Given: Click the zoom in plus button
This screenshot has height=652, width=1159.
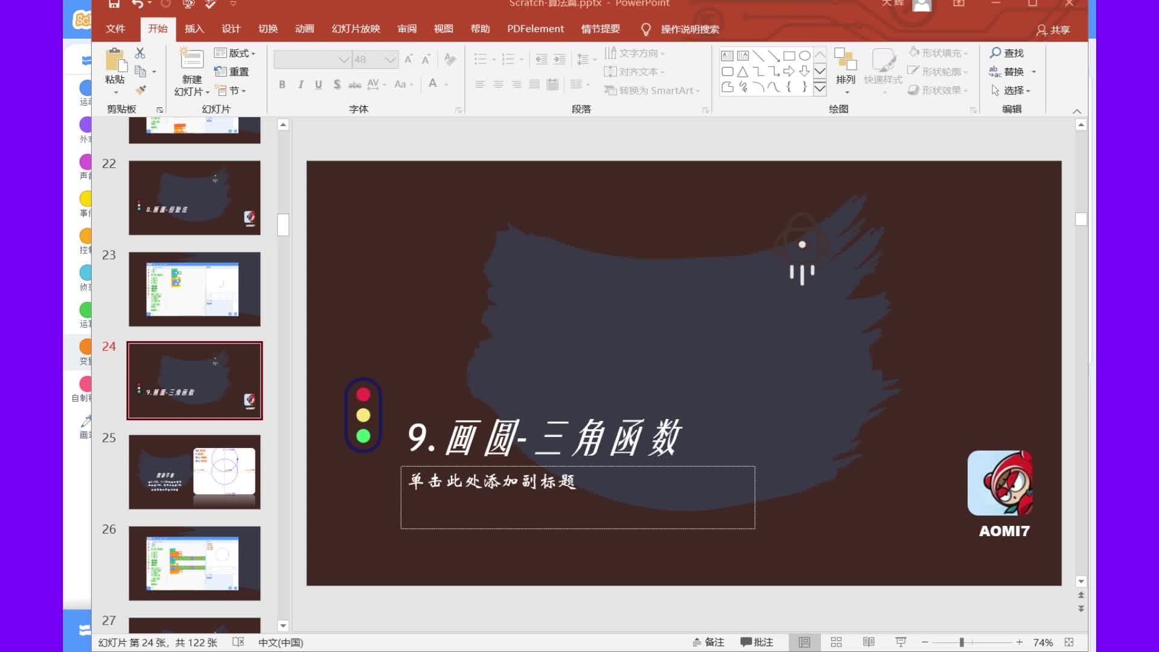Looking at the screenshot, I should click(x=1020, y=642).
